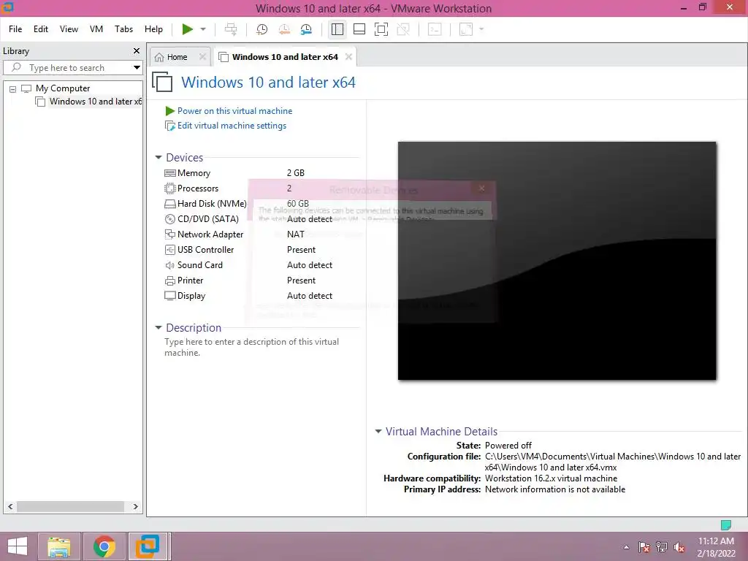Open the VM menu
The height and width of the screenshot is (561, 748).
click(96, 29)
